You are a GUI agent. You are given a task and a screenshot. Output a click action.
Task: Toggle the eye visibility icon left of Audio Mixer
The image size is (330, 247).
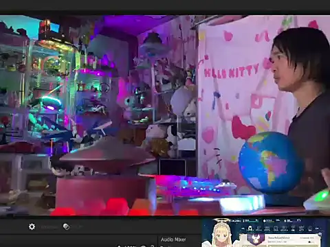pos(144,246)
